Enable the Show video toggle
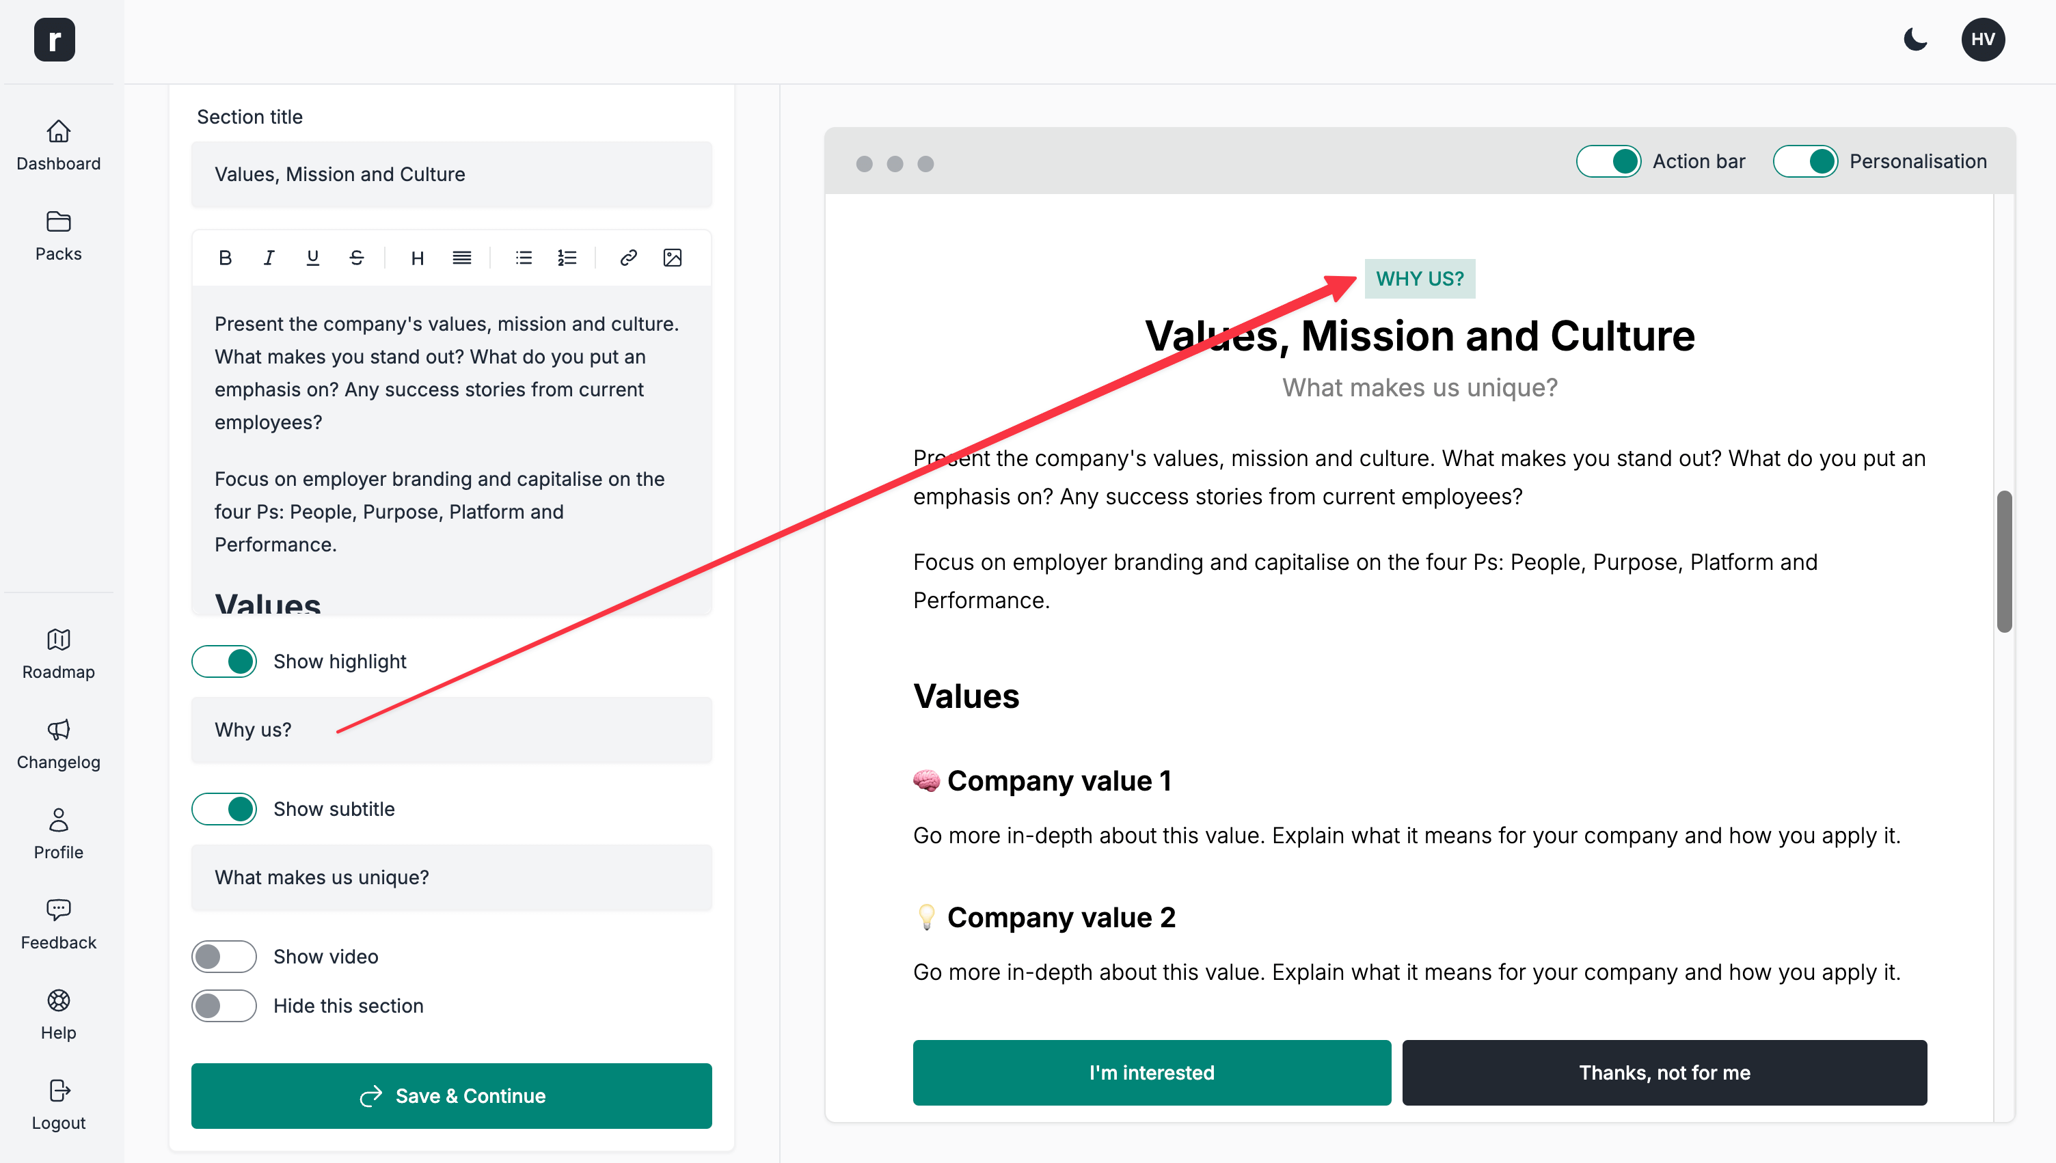Viewport: 2056px width, 1163px height. pyautogui.click(x=224, y=956)
